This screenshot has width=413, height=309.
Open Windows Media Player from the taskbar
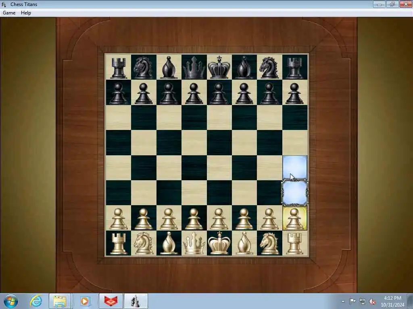coord(85,301)
